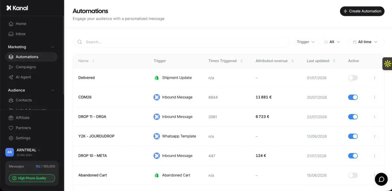Open more options for CDM26 row
Image resolution: width=392 pixels, height=191 pixels.
tap(374, 97)
